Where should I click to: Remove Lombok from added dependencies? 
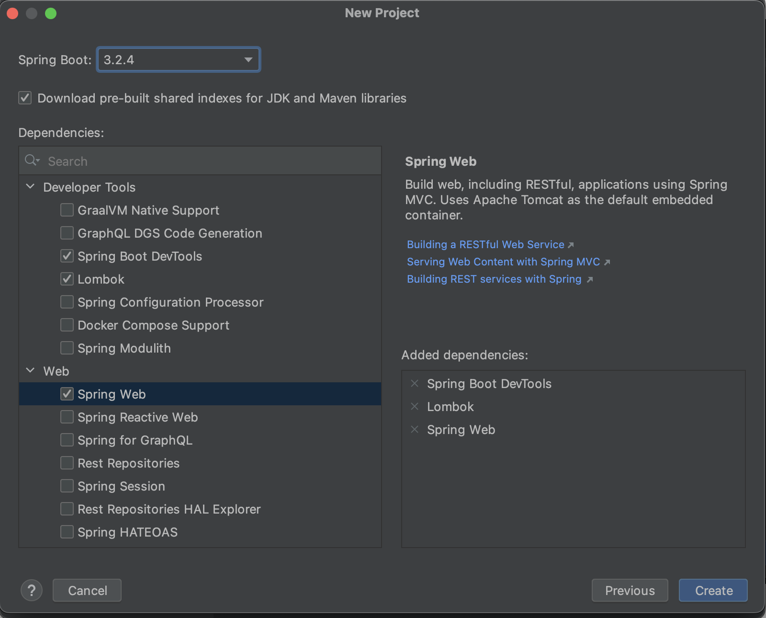coord(415,406)
